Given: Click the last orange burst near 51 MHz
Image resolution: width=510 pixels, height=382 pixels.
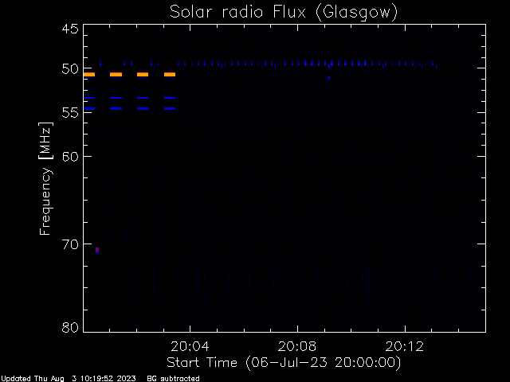Looking at the screenshot, I should (170, 75).
